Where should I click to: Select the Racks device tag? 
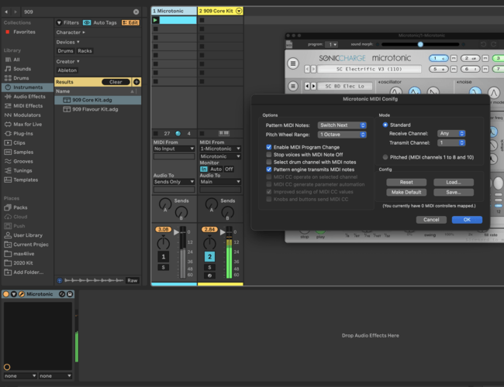tap(85, 51)
